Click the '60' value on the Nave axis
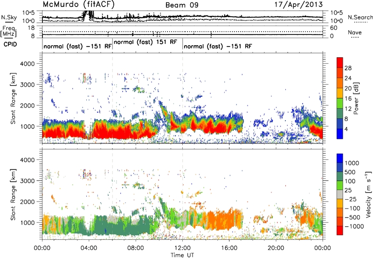The image size is (373, 258). 333,28
